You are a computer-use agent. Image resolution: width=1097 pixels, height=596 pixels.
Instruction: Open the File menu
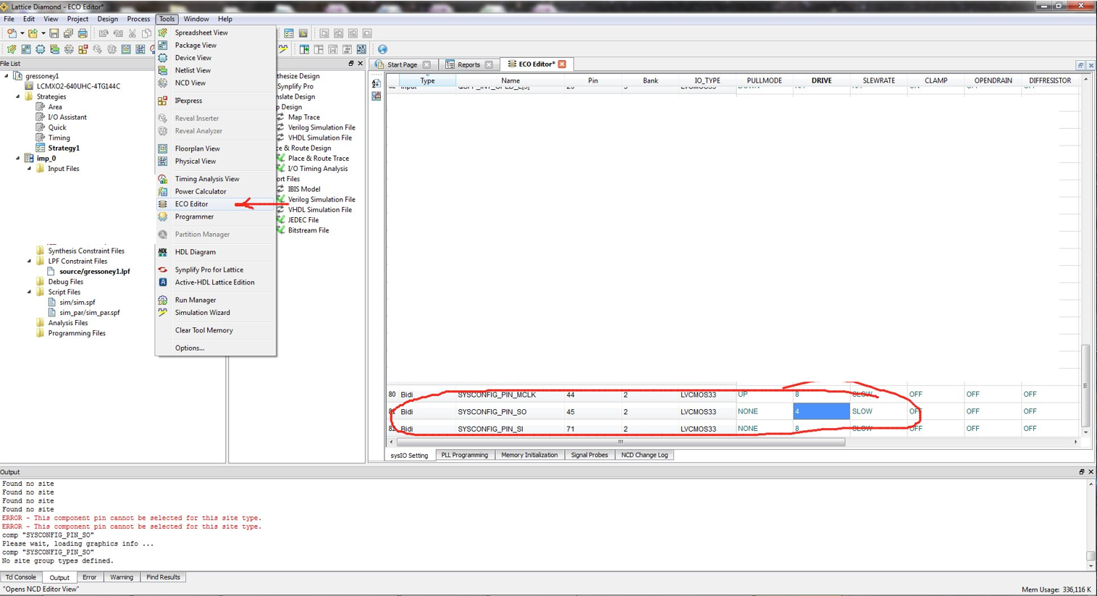tap(9, 19)
